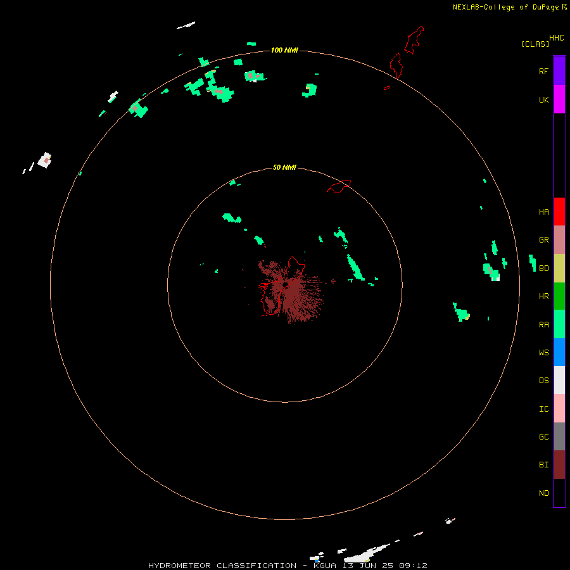570x570 pixels.
Task: Click the blue WS legend swatch
Action: tap(559, 352)
